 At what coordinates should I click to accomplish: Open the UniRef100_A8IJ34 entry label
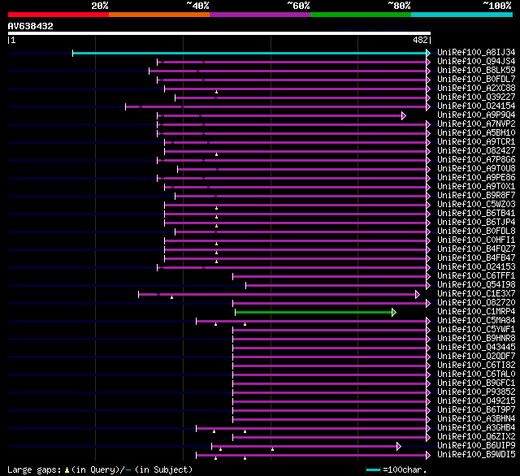tap(476, 52)
